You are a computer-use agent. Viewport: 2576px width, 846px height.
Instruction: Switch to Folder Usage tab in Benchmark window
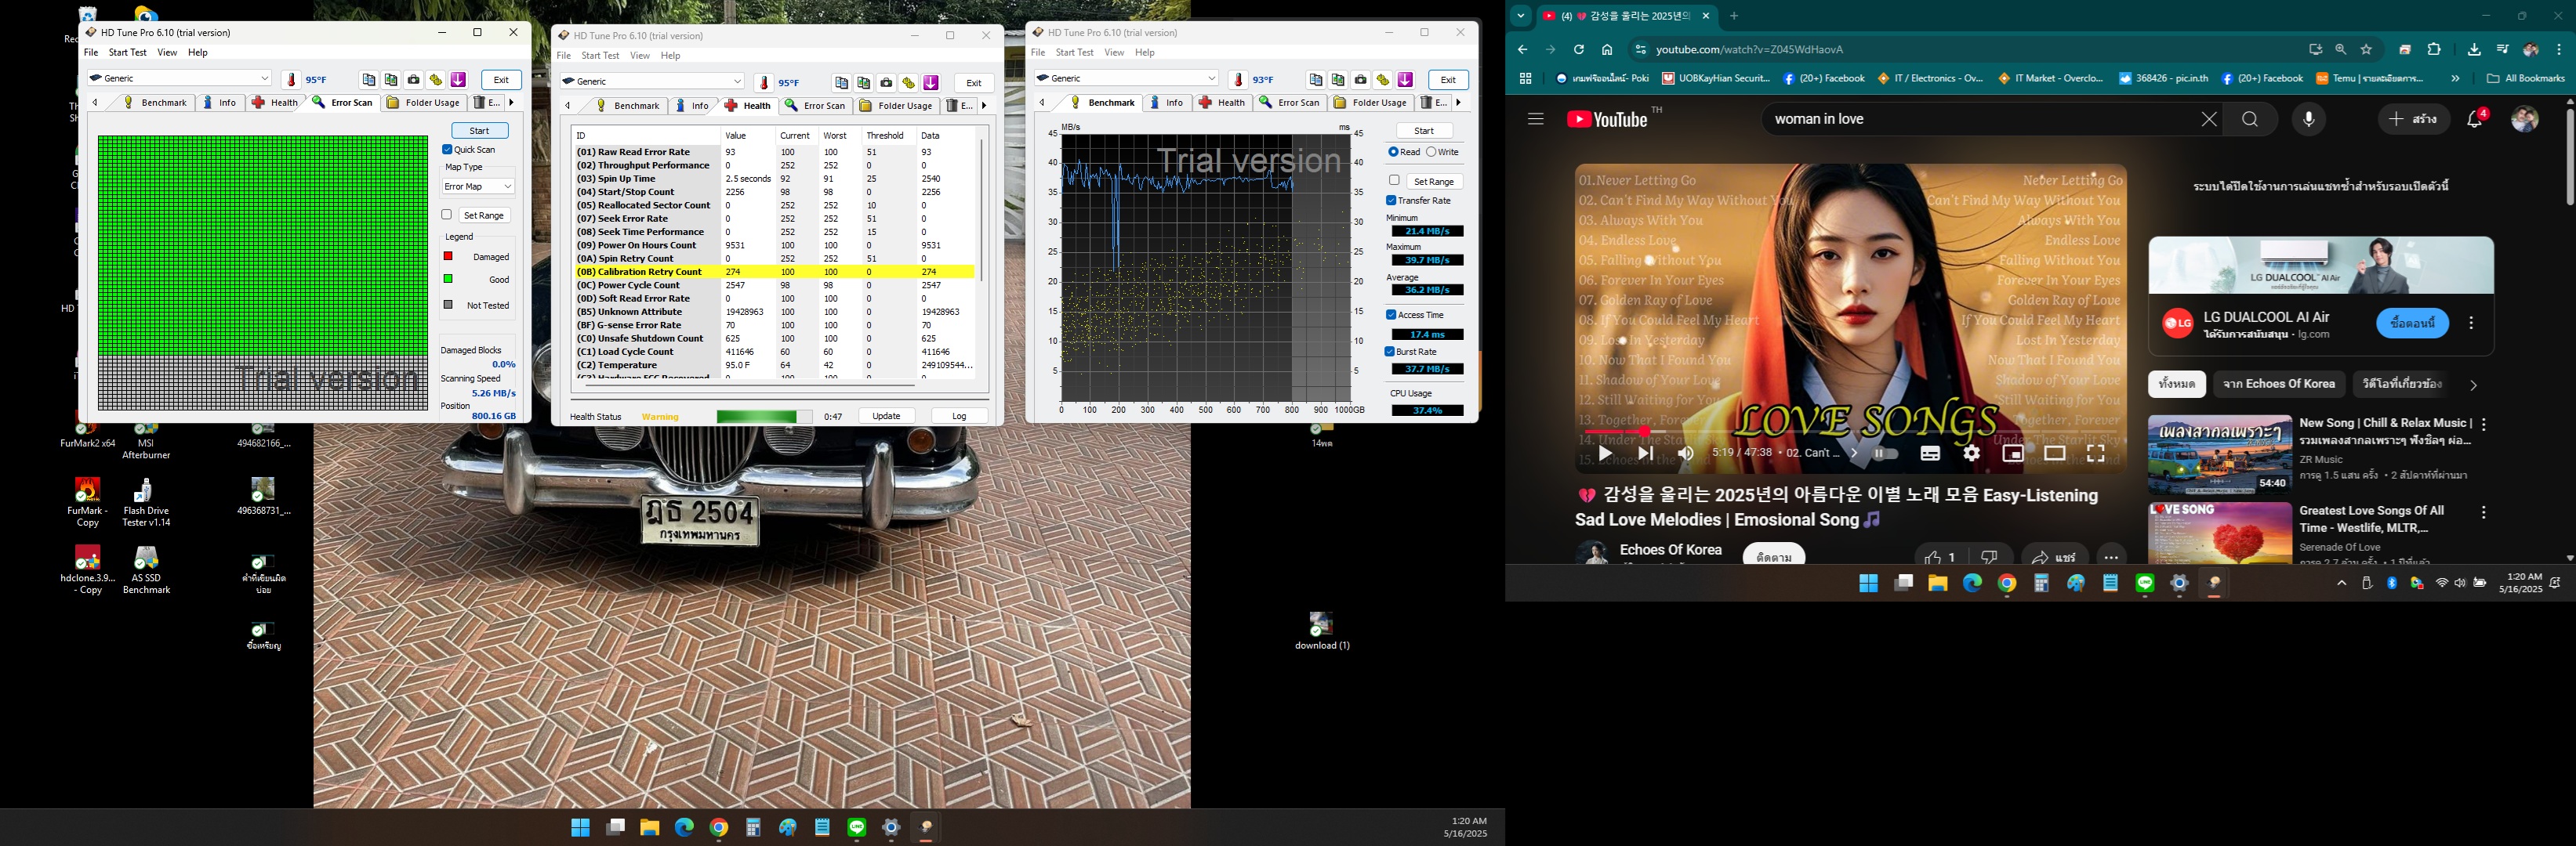click(1373, 102)
